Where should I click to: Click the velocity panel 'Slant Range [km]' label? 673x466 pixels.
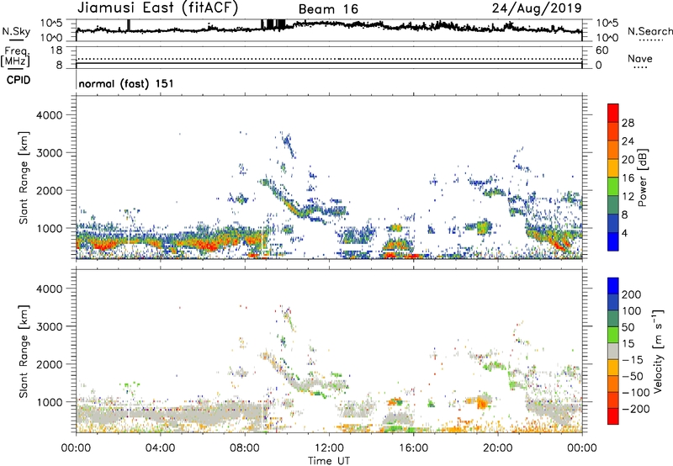(24, 351)
